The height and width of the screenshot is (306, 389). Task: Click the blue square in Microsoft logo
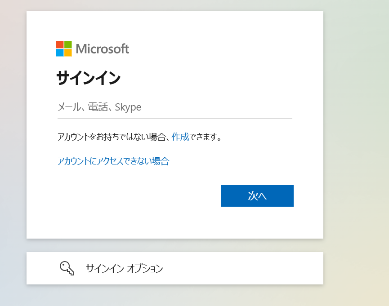[60, 53]
